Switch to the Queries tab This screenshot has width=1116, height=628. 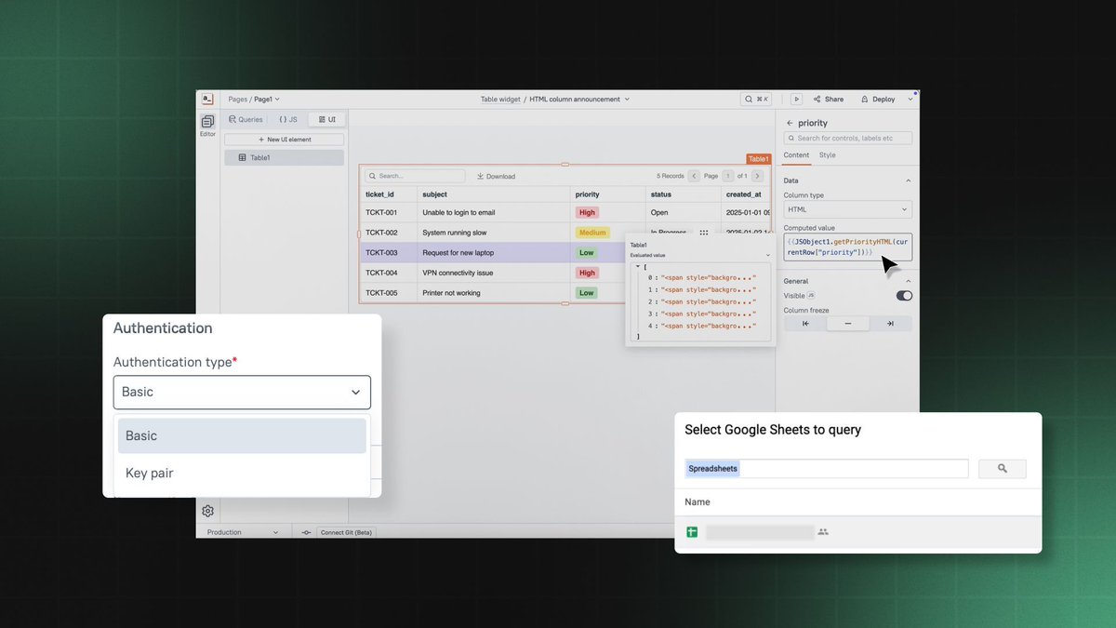[x=246, y=120]
